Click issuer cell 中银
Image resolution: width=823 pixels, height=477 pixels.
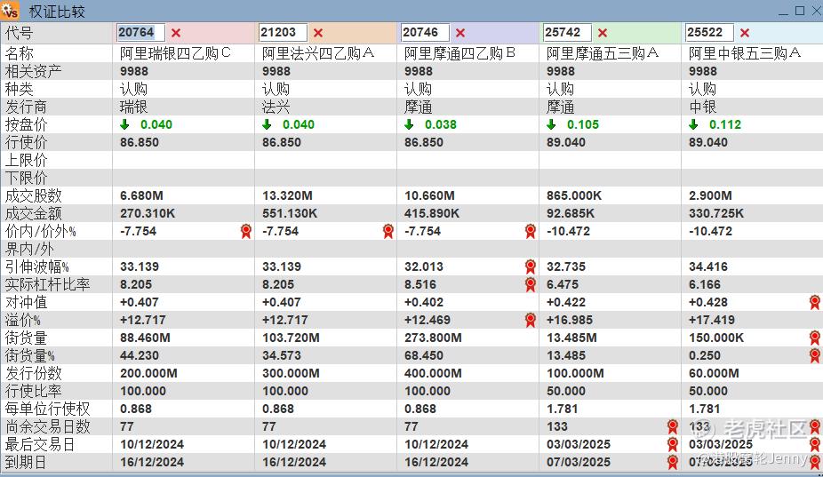click(703, 107)
